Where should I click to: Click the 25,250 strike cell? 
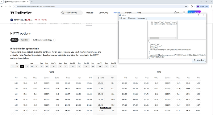(101, 94)
